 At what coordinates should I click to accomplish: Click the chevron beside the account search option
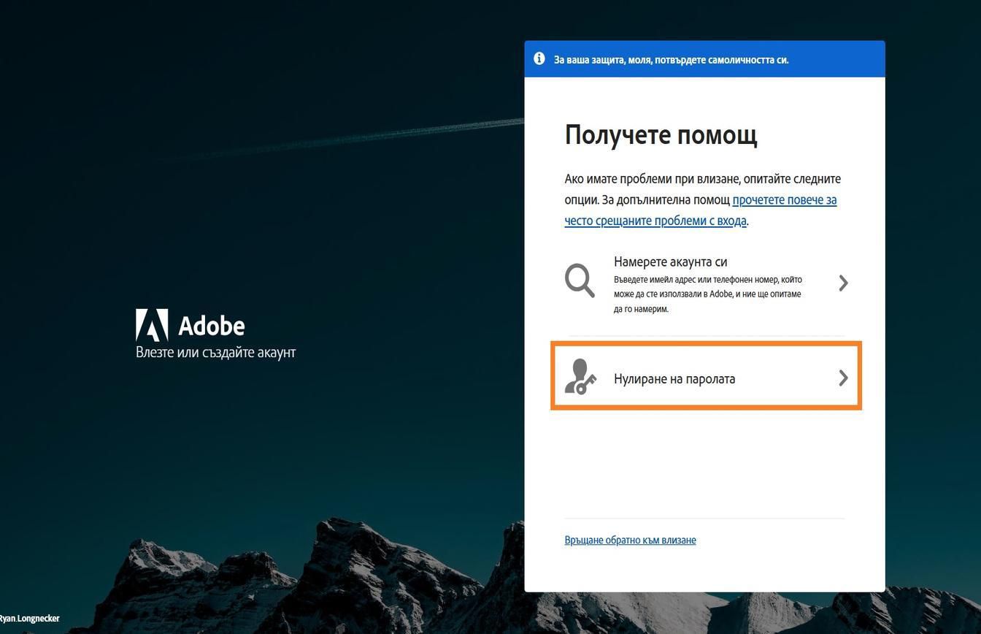(843, 283)
